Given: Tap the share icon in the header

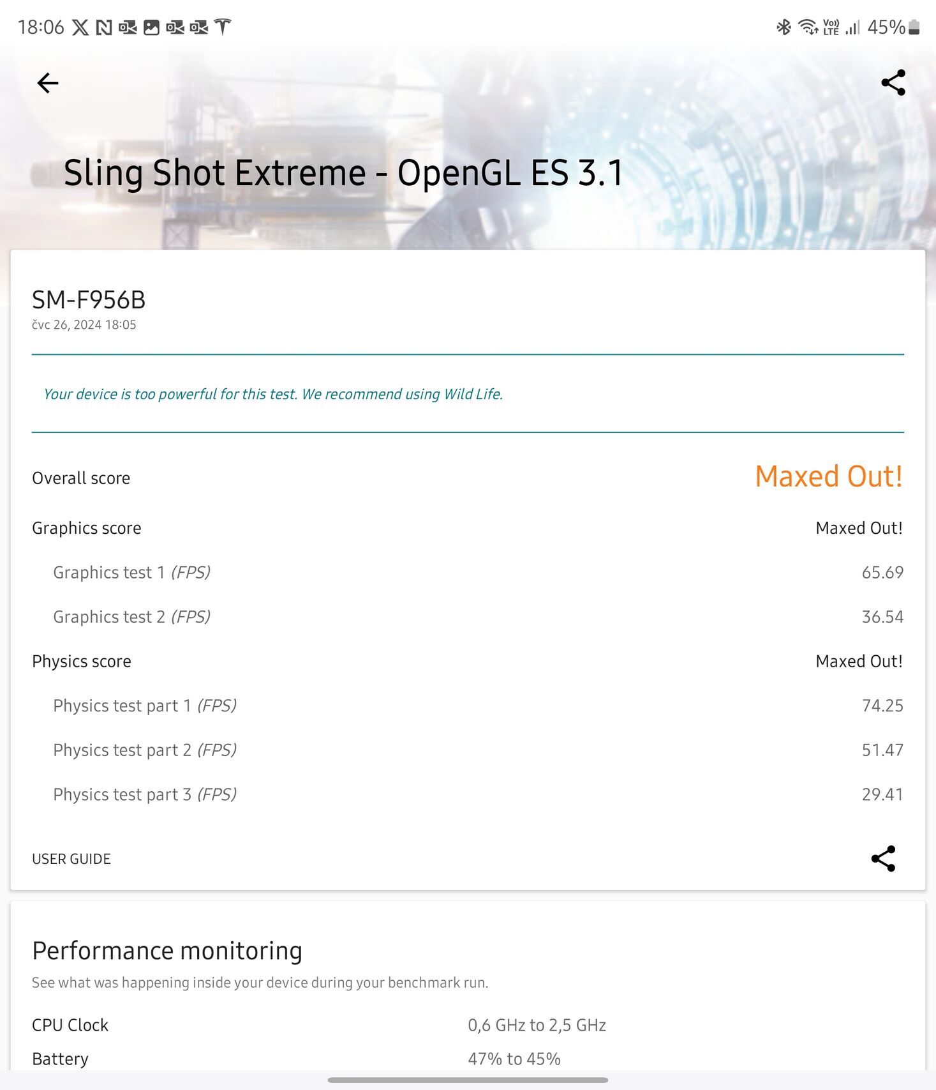Looking at the screenshot, I should [893, 83].
